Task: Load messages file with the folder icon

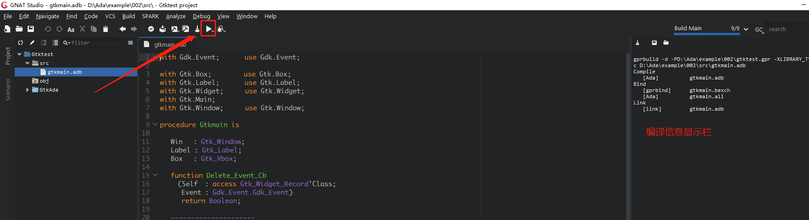Action: coord(666,43)
